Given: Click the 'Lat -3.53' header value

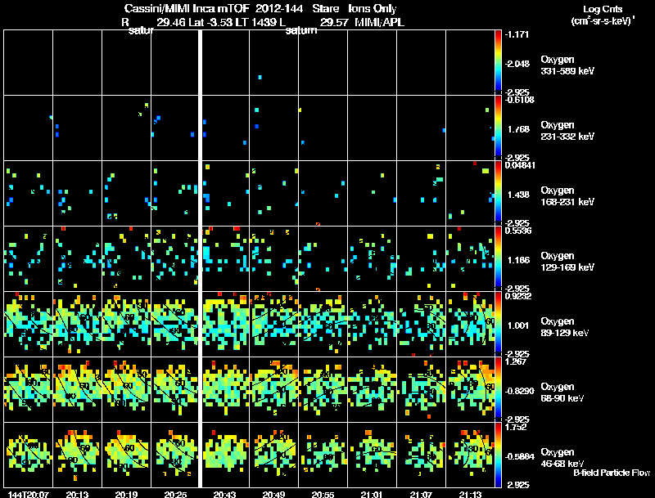Looking at the screenshot, I should click(210, 22).
